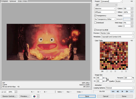Click the zoom out minus button

[x=2, y=92]
